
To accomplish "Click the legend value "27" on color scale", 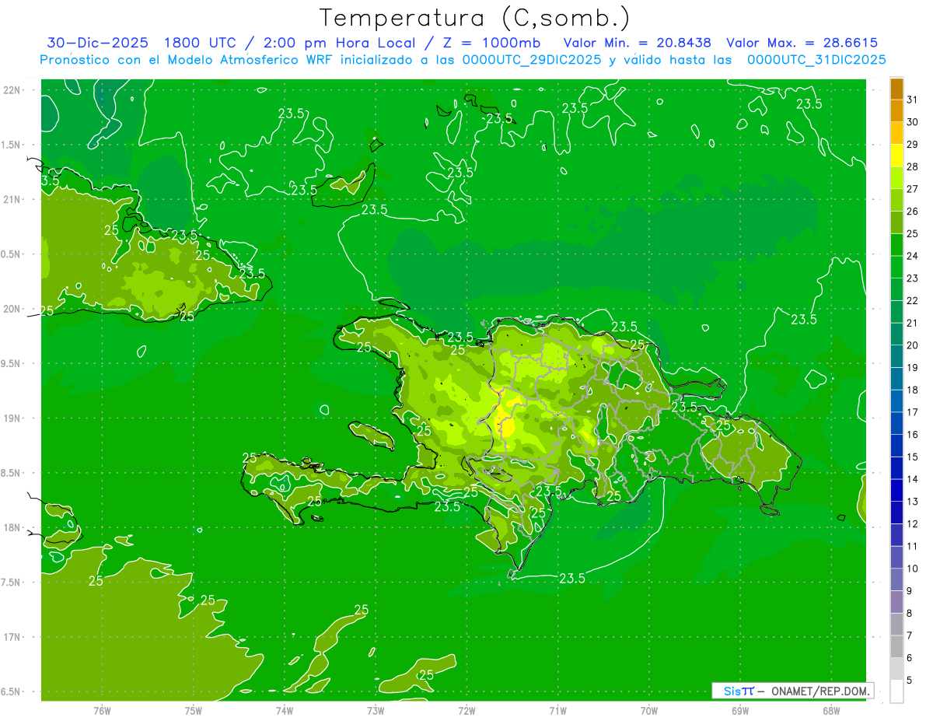I will 912,188.
